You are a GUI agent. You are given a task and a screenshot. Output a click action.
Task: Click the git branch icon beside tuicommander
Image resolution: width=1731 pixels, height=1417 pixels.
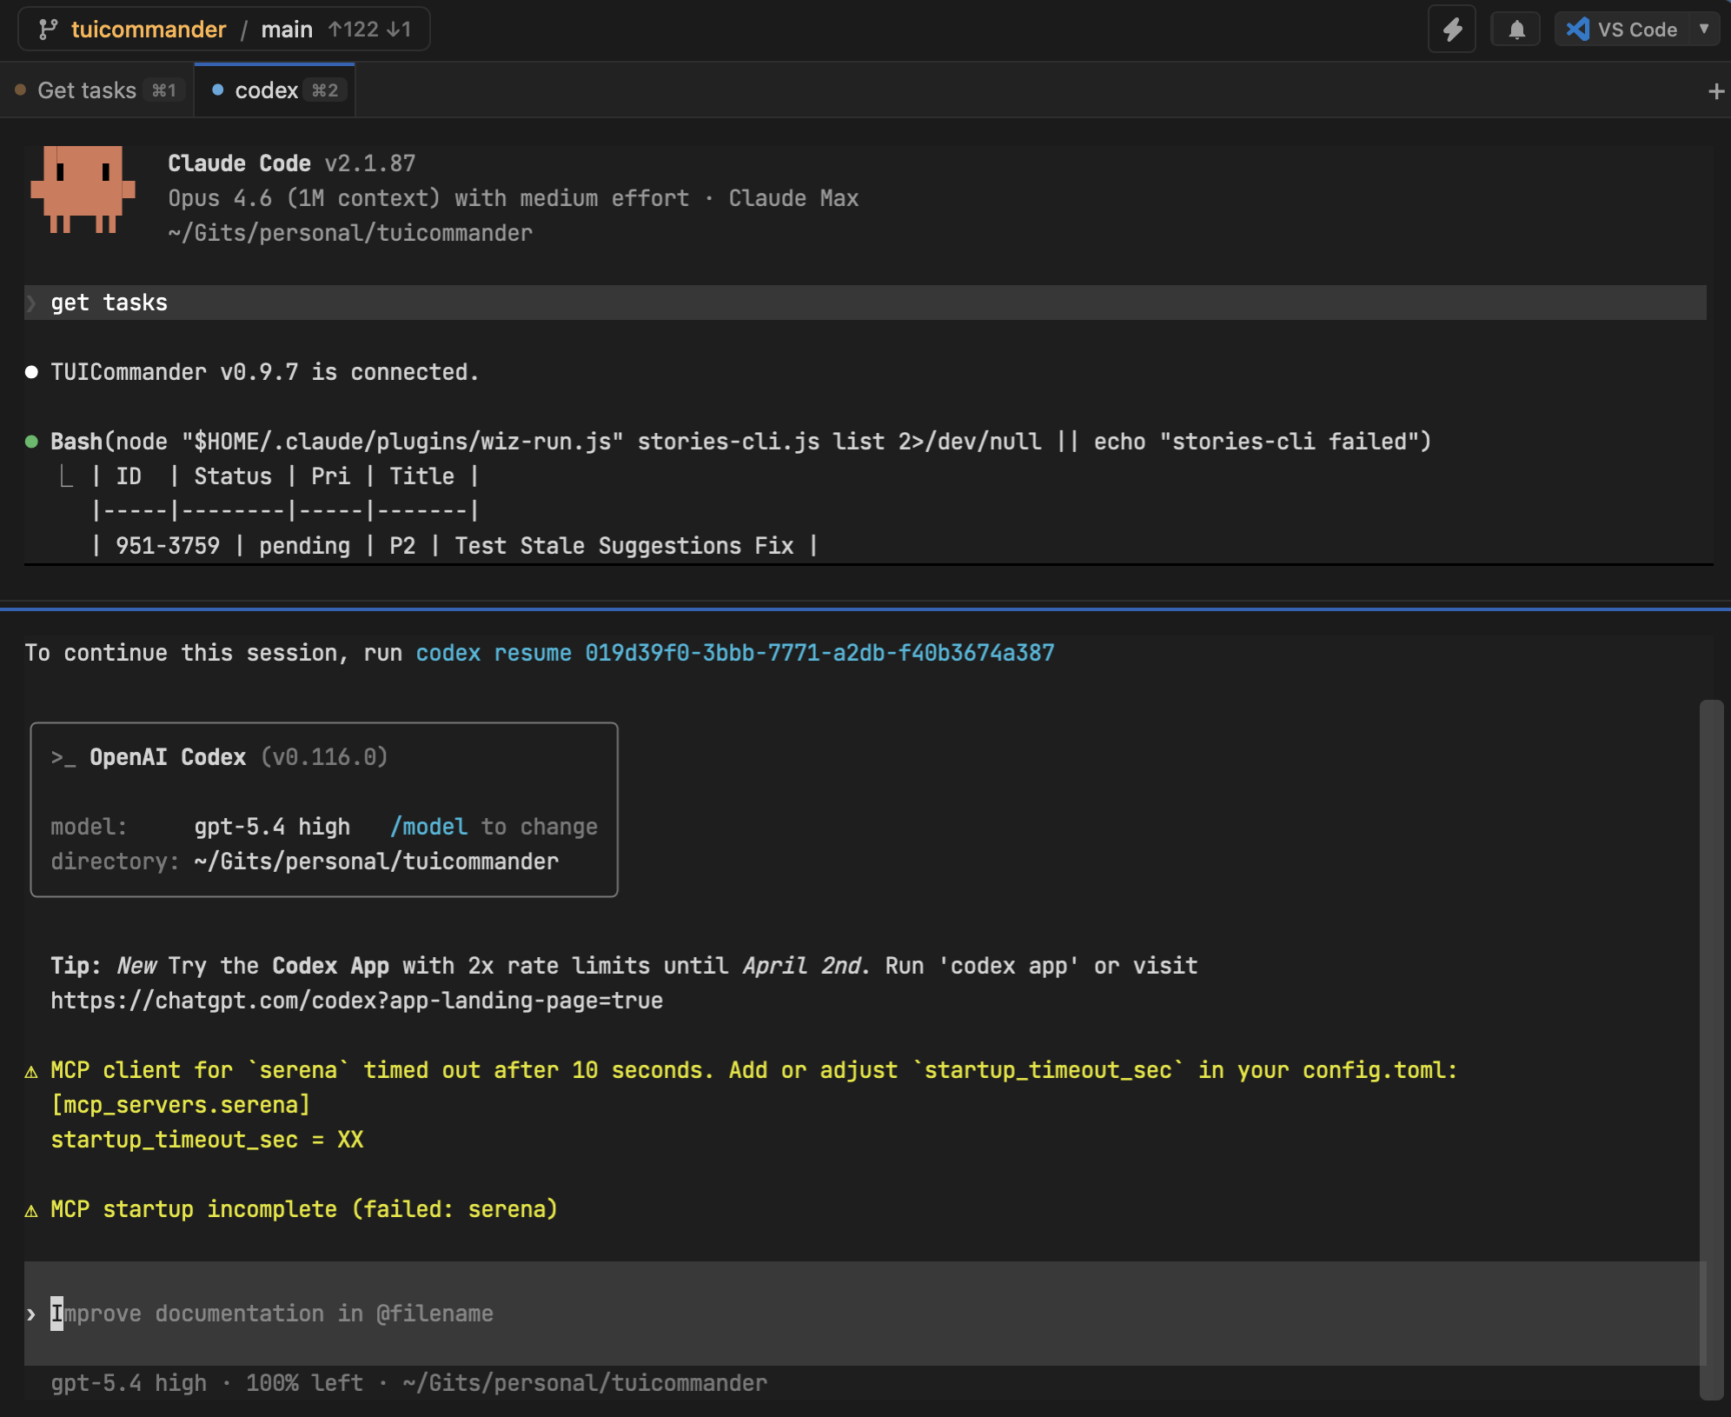click(x=50, y=29)
